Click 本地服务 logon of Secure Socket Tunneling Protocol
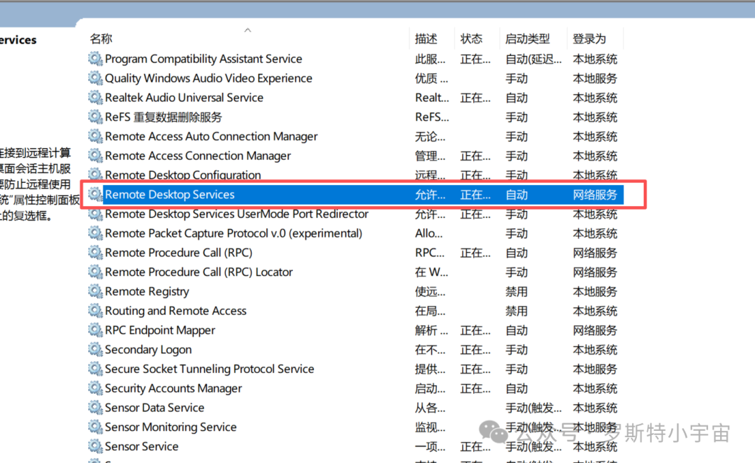755x463 pixels. [x=595, y=369]
